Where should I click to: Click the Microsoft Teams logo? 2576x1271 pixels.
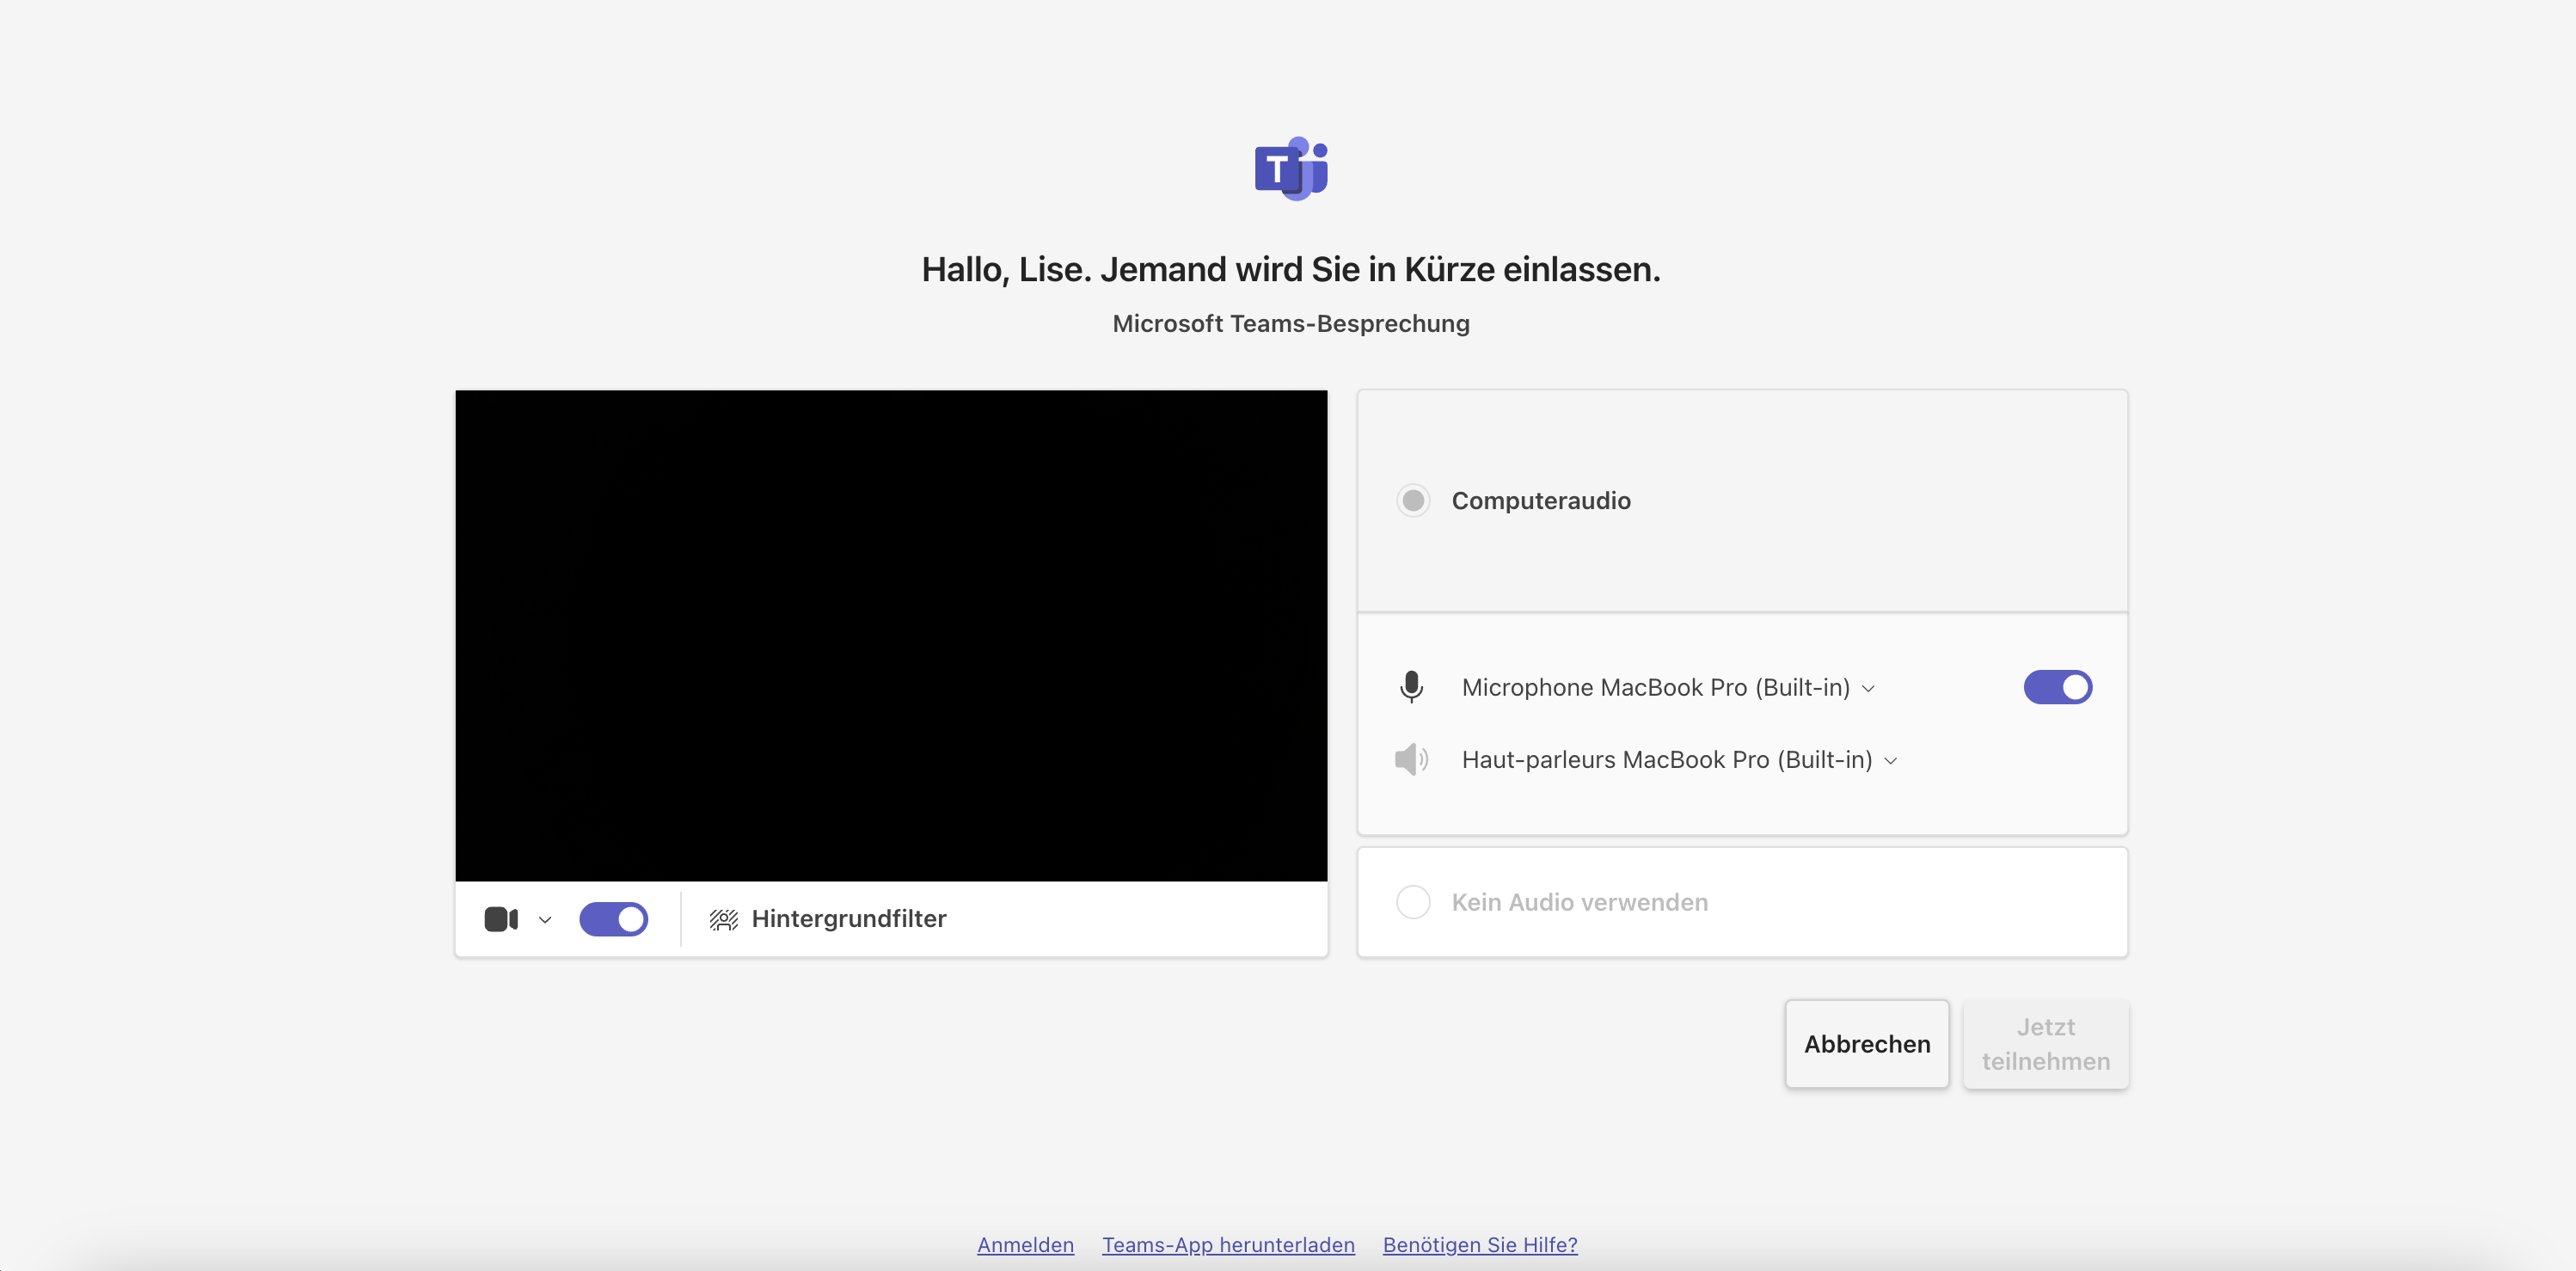click(1291, 169)
